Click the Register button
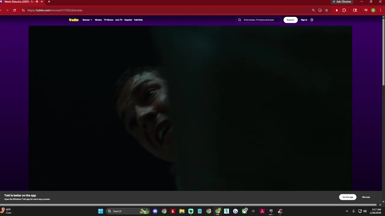Image resolution: width=385 pixels, height=216 pixels. (291, 20)
